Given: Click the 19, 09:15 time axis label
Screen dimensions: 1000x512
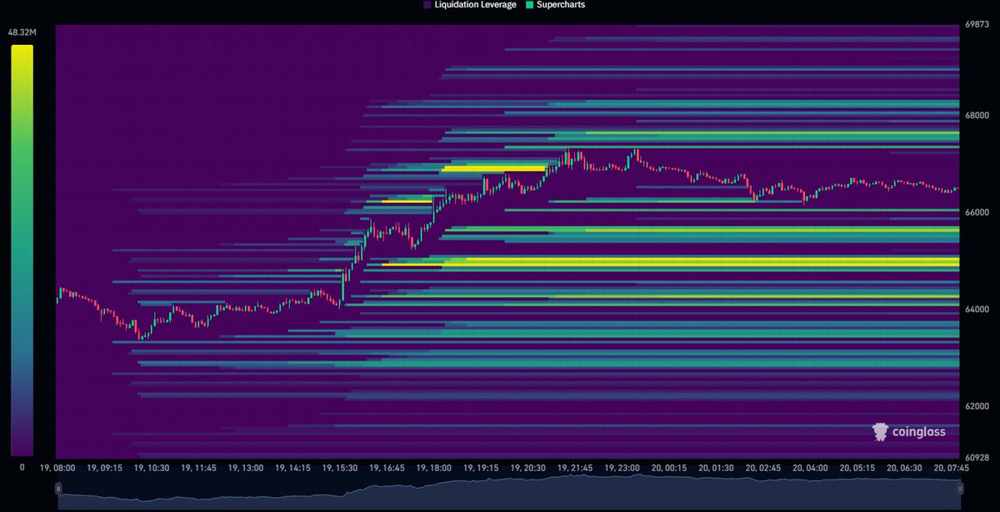Looking at the screenshot, I should pos(104,469).
